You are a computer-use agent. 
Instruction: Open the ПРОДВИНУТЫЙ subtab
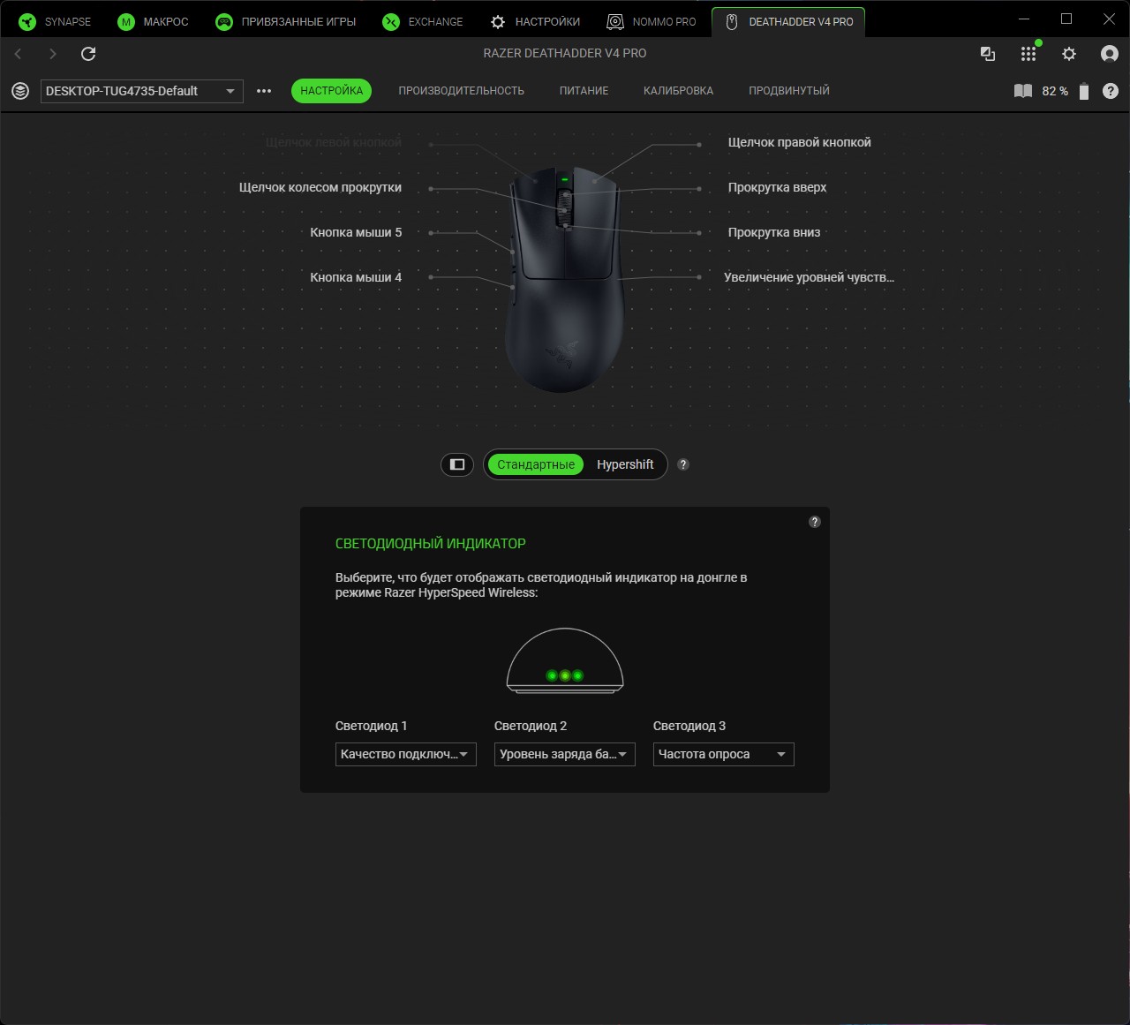(789, 91)
